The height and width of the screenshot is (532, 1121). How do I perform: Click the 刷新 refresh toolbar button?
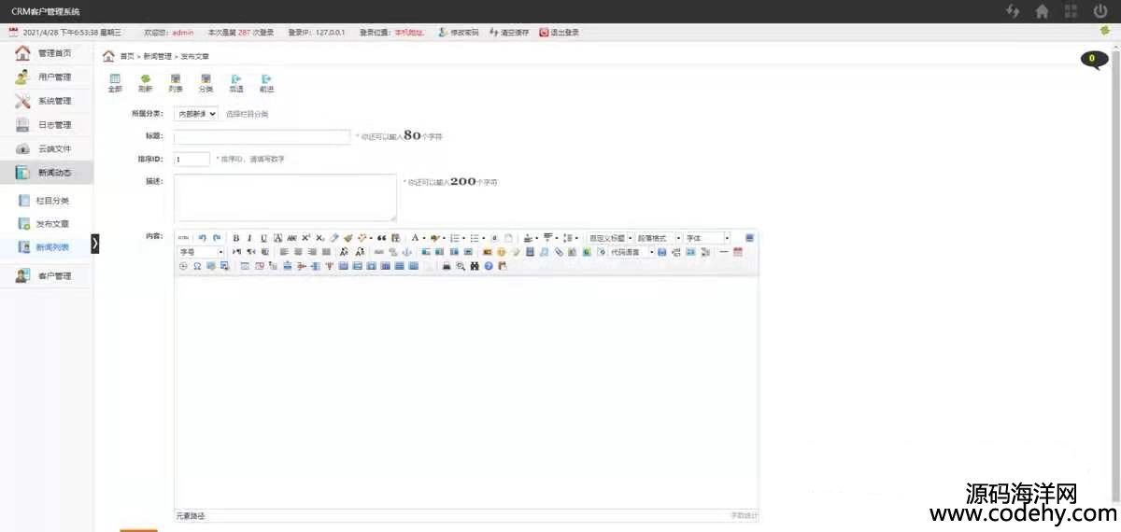145,83
